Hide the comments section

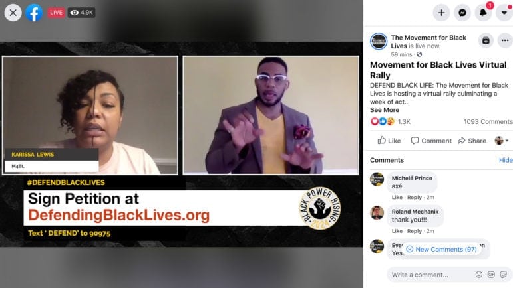[x=506, y=160]
